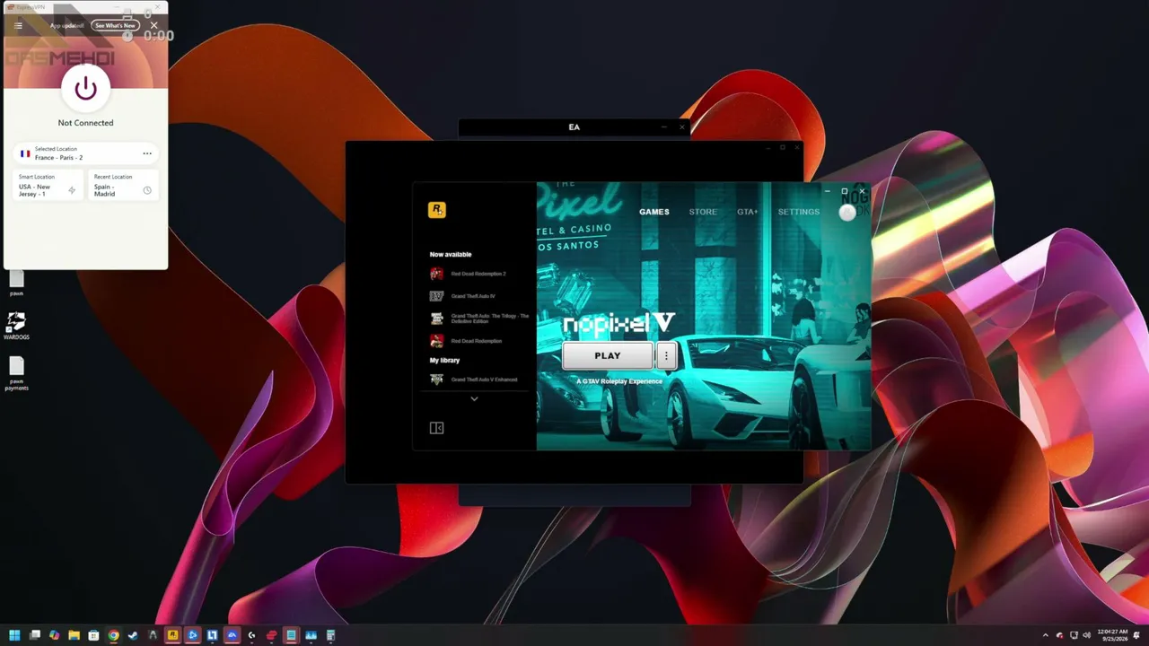Open the Windows Start menu
The width and height of the screenshot is (1149, 646).
(x=14, y=635)
